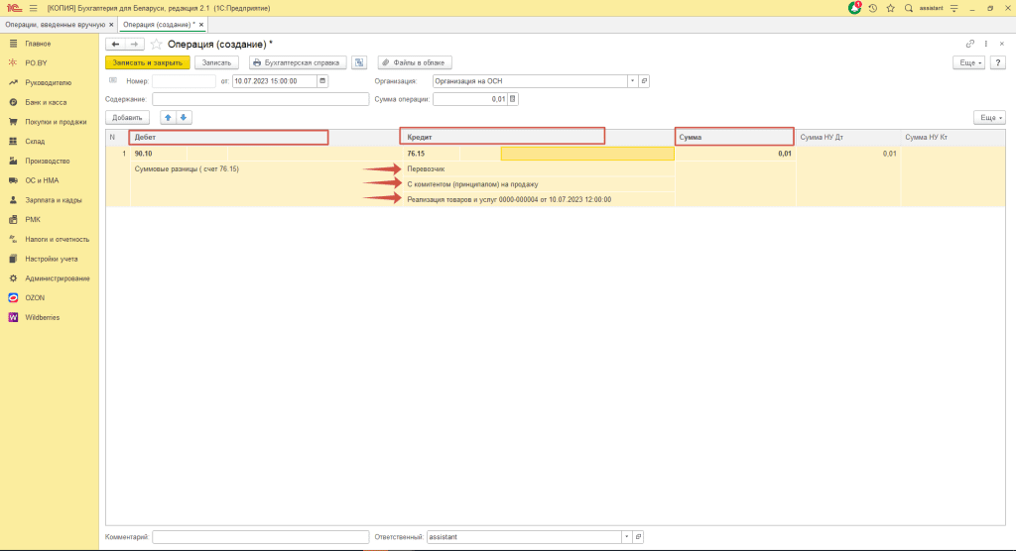
Task: Click the Номер input field
Action: point(184,81)
